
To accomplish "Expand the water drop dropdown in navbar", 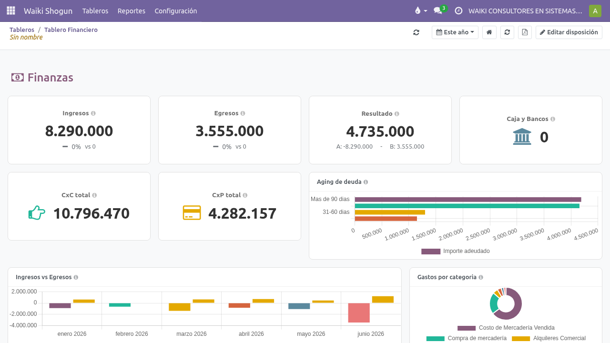I will pyautogui.click(x=421, y=10).
